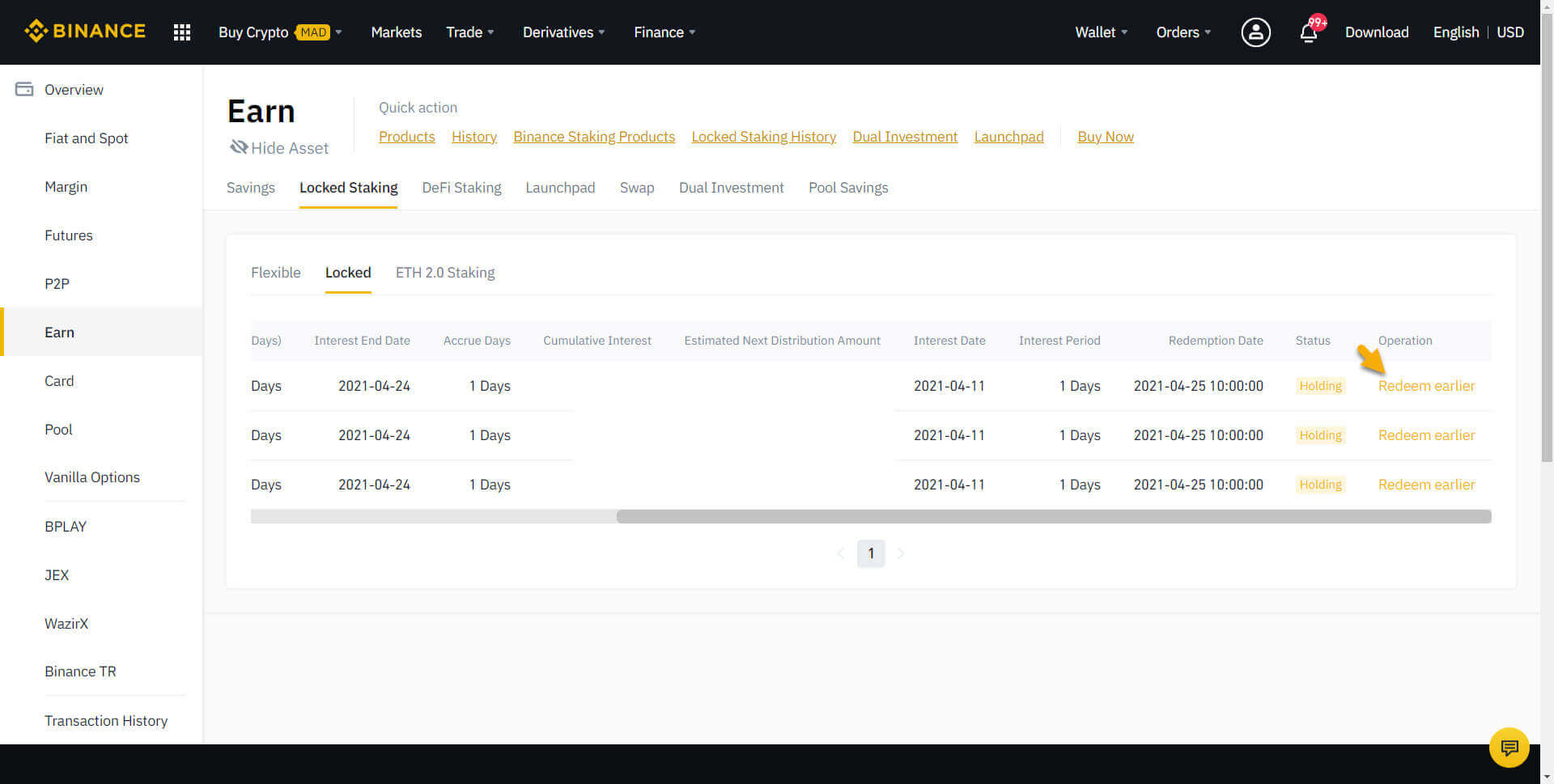Click the Products quick action link

407,137
